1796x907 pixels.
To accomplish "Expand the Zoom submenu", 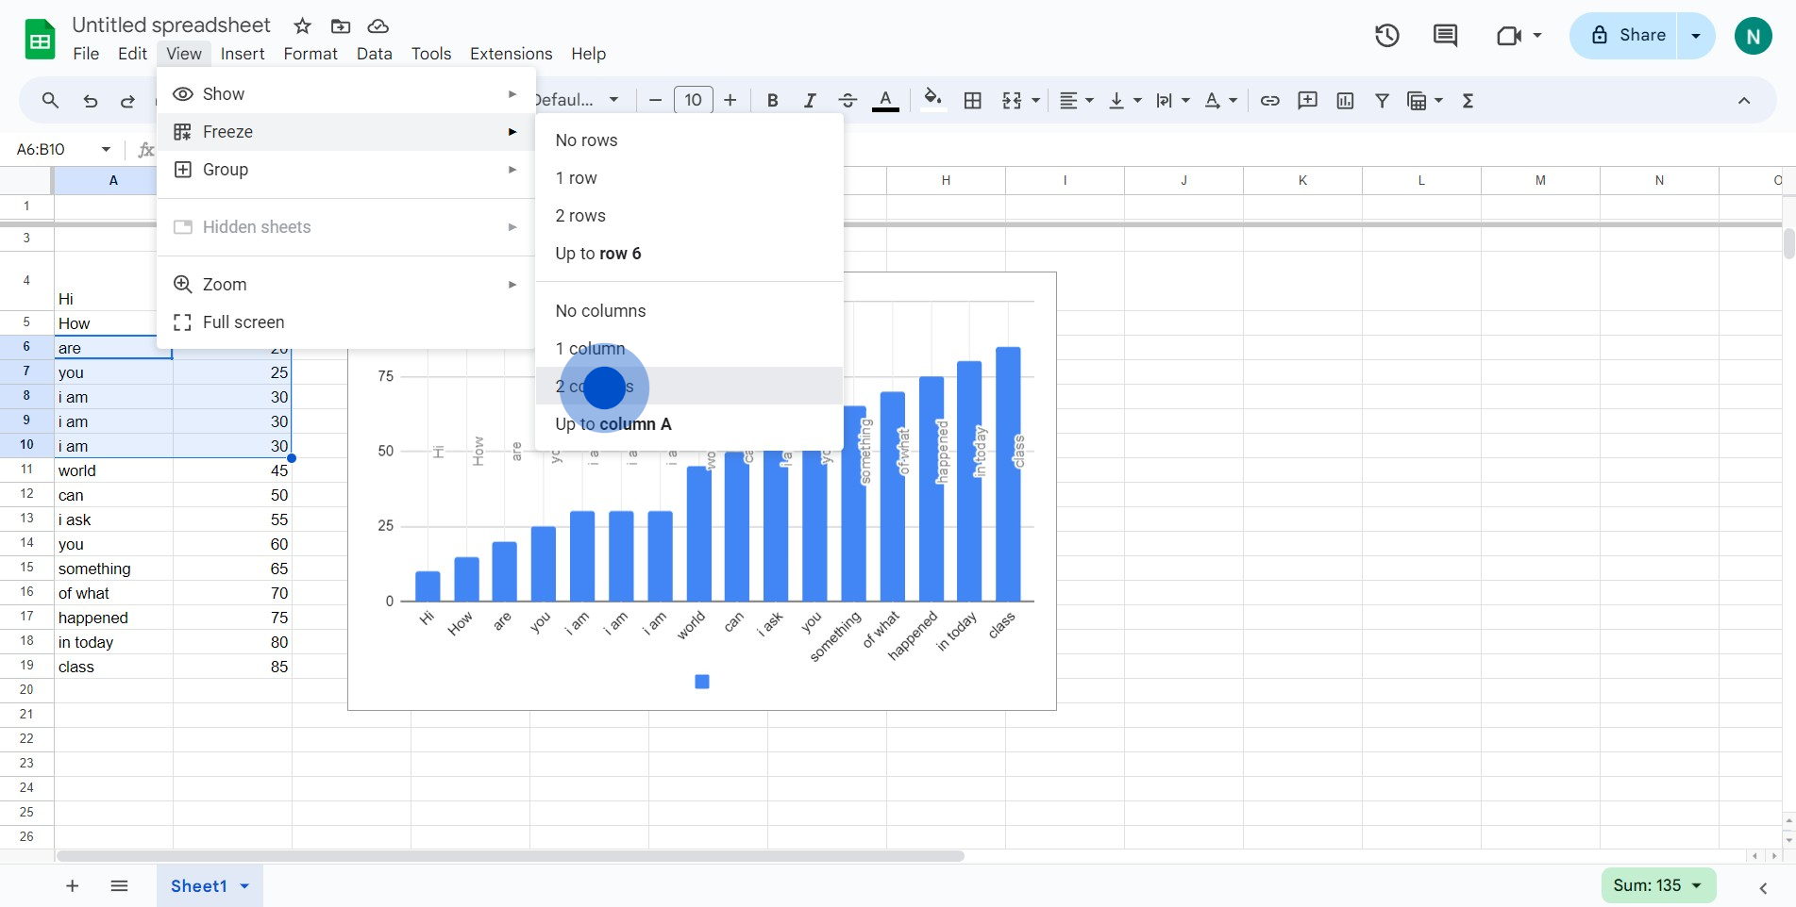I will pyautogui.click(x=346, y=285).
